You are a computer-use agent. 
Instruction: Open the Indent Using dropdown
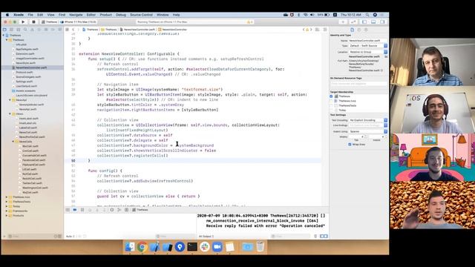point(368,132)
